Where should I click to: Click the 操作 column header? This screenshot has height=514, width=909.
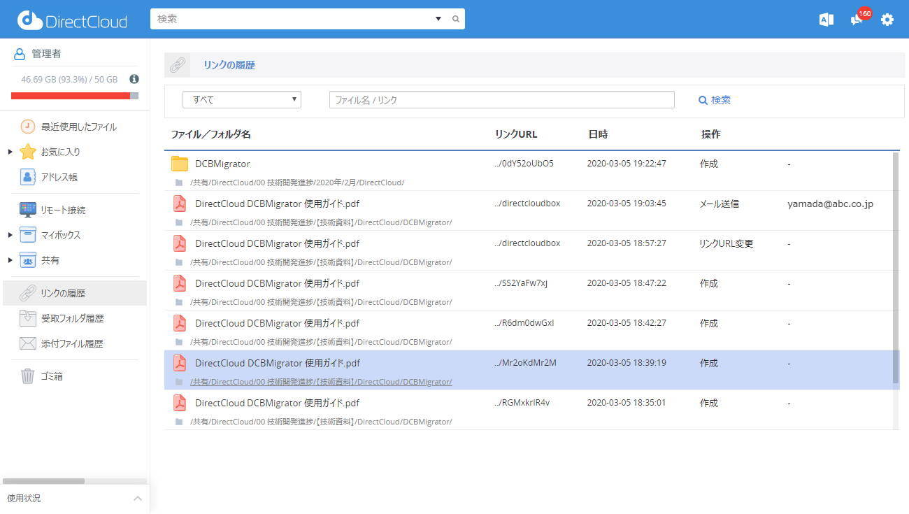pos(711,134)
